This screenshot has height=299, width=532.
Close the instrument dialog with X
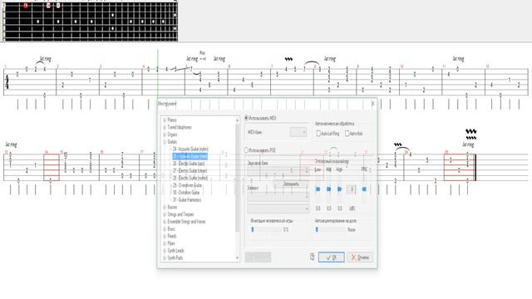pos(372,104)
